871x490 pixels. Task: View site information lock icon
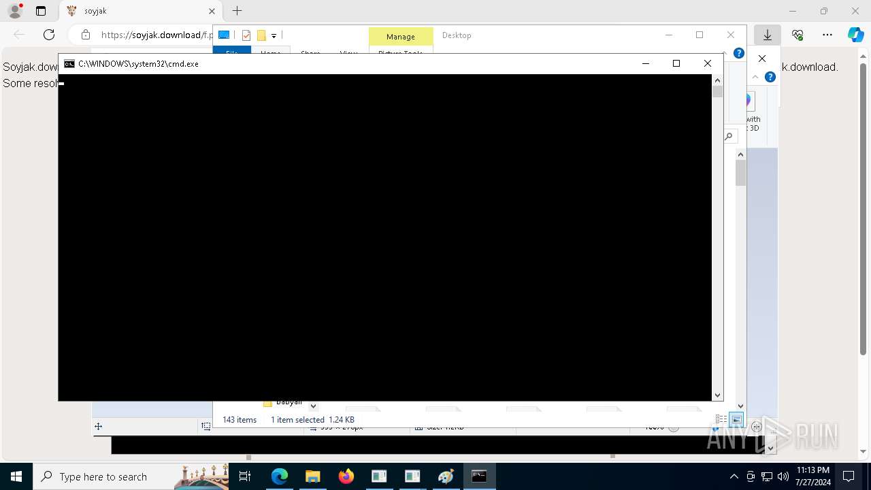pyautogui.click(x=85, y=35)
